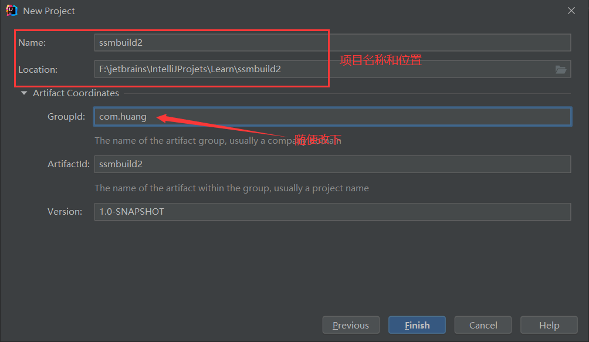Go back with the Previous button
589x342 pixels.
(351, 325)
